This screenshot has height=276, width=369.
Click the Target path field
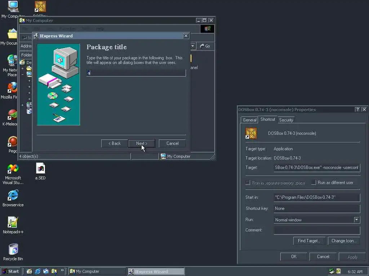coord(317,167)
